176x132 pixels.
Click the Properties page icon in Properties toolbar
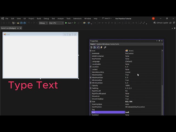tap(98, 47)
